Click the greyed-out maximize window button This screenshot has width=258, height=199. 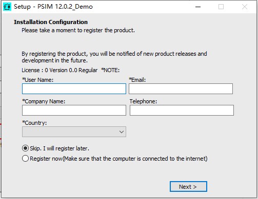(221, 7)
